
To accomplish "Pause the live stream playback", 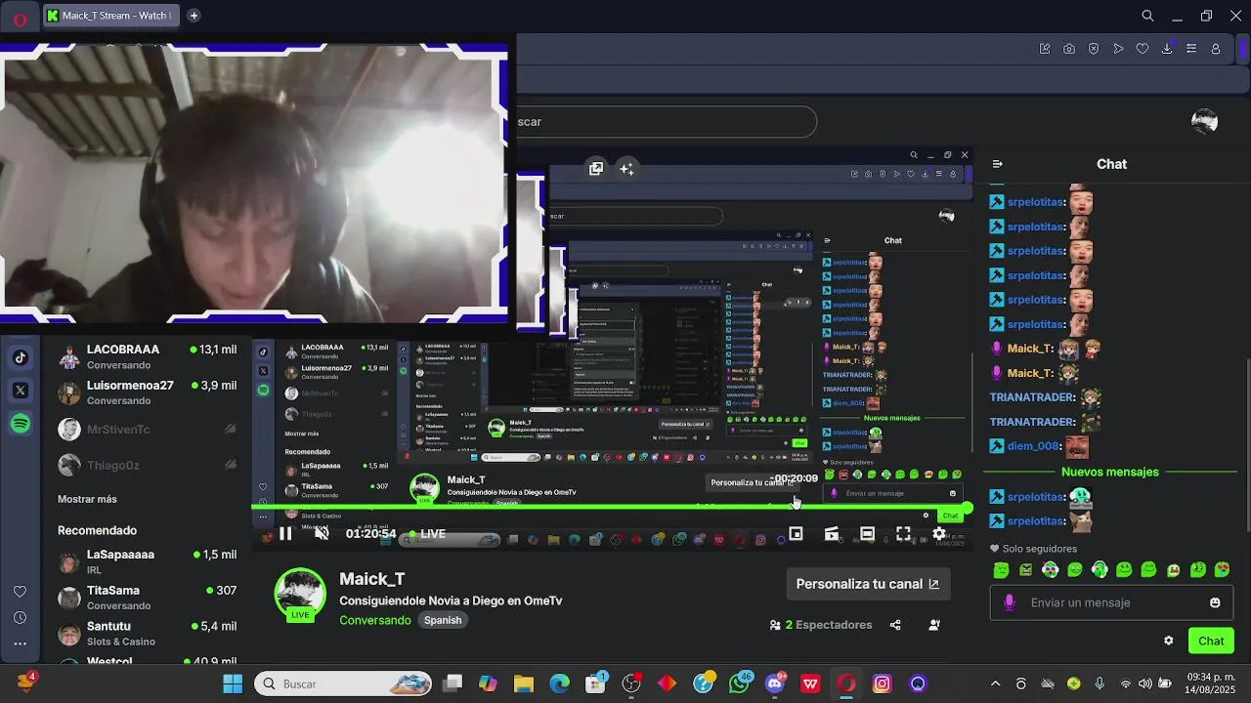I will click(x=285, y=533).
